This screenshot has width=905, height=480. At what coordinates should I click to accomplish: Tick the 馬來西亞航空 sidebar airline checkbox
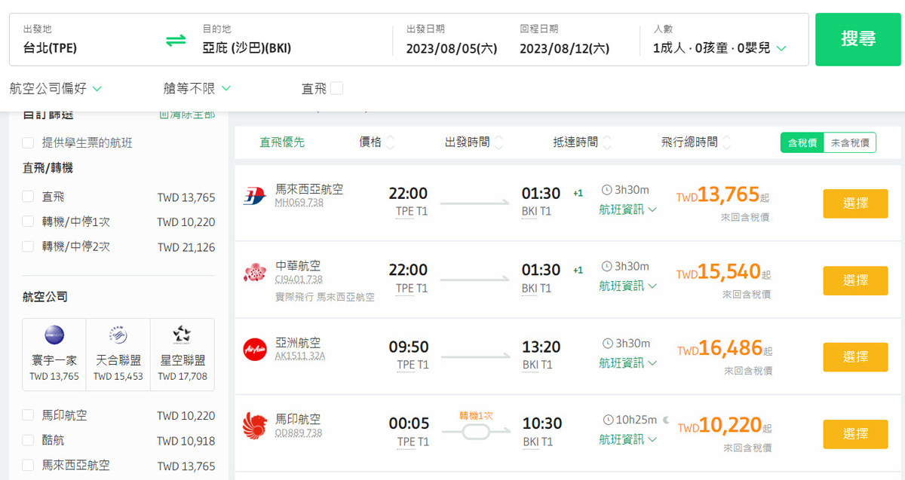pos(28,465)
